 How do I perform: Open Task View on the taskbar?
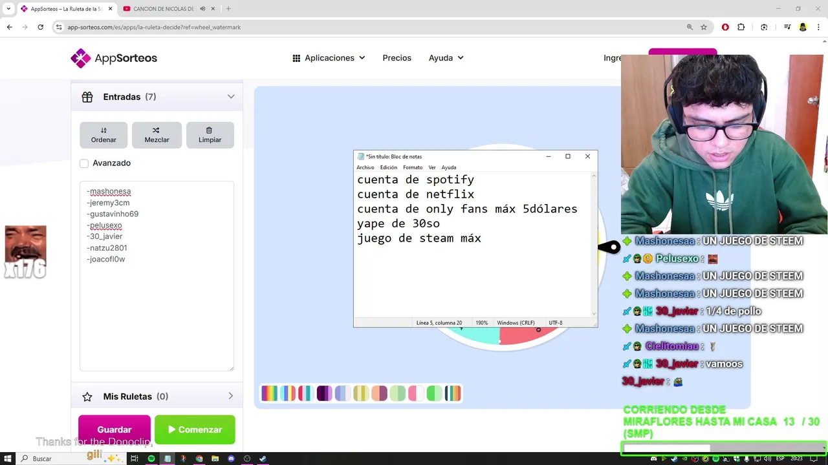(135, 459)
